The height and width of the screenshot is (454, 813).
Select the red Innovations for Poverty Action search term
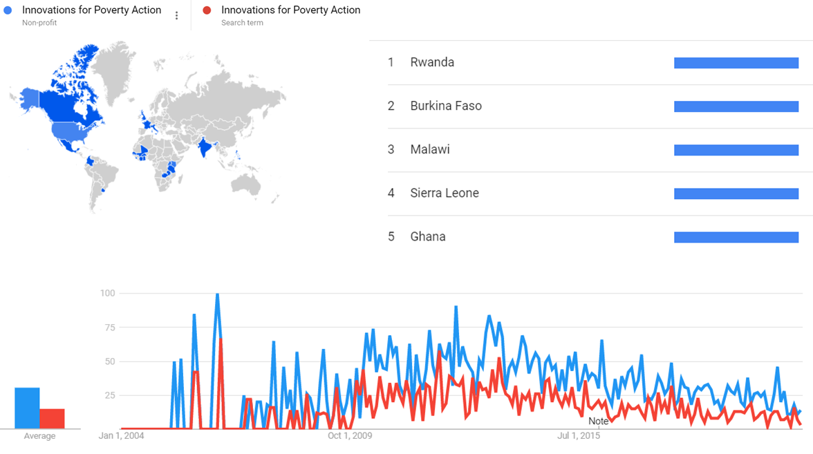click(x=290, y=10)
